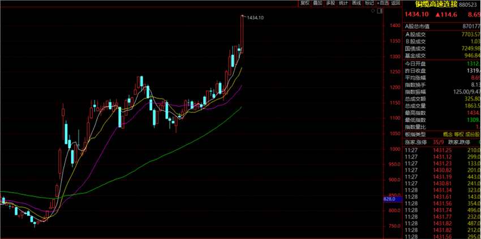Open the 概念 sector type link
The width and height of the screenshot is (481, 239).
click(x=448, y=134)
